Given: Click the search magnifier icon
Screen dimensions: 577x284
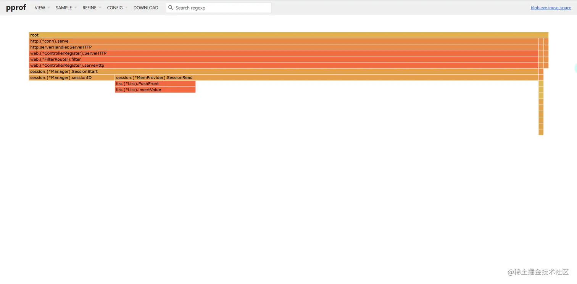Looking at the screenshot, I should tap(171, 8).
